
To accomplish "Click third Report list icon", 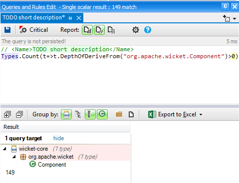I will (x=111, y=30).
